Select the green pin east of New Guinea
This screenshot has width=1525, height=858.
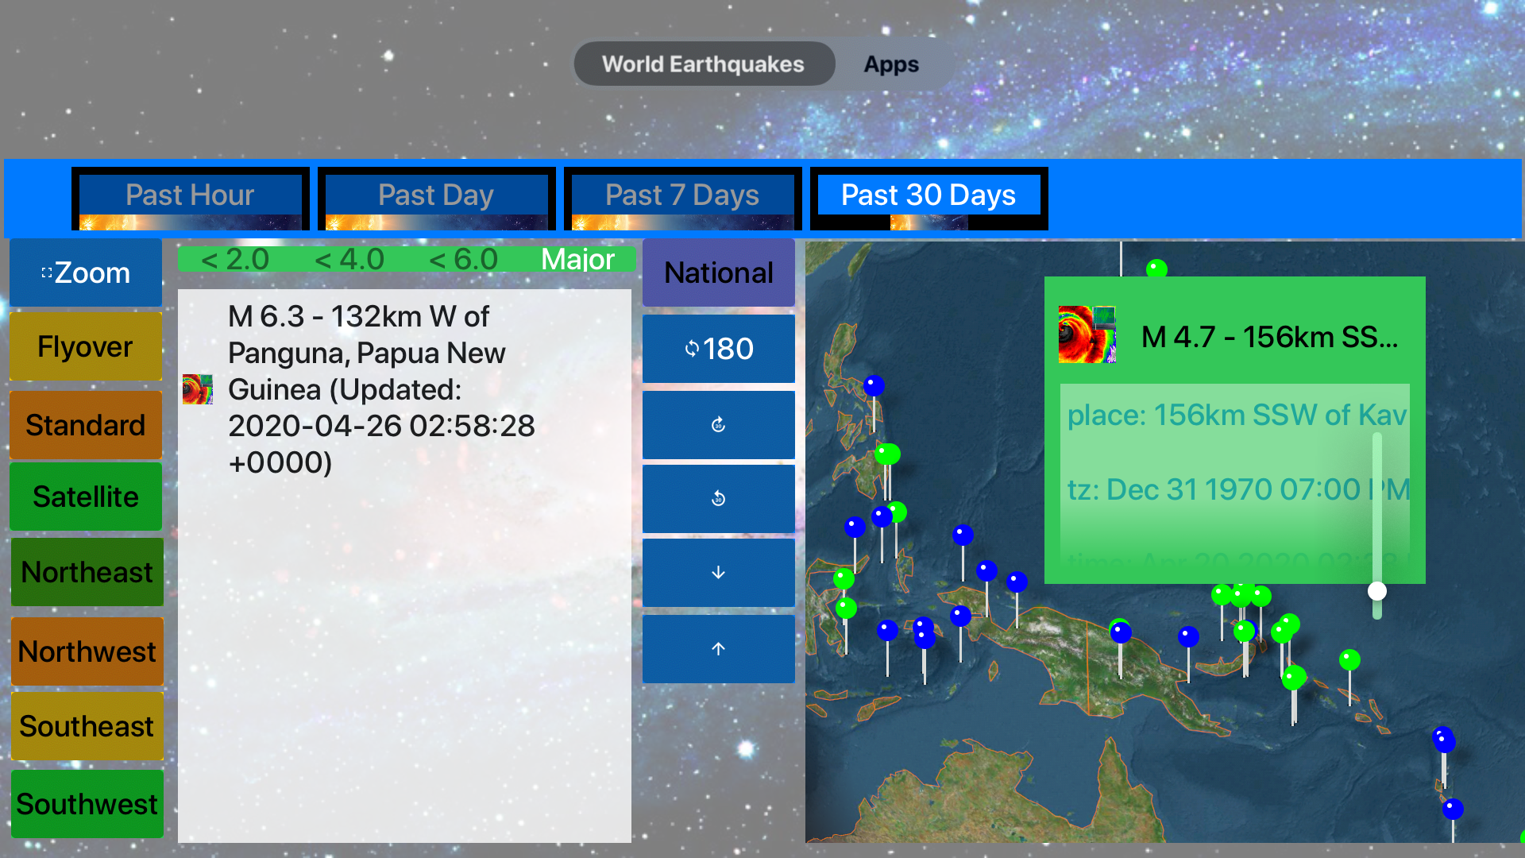(x=1349, y=659)
